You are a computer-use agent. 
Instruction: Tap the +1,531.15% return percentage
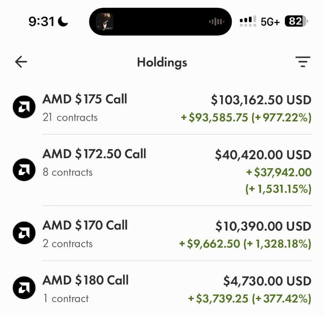(x=278, y=189)
